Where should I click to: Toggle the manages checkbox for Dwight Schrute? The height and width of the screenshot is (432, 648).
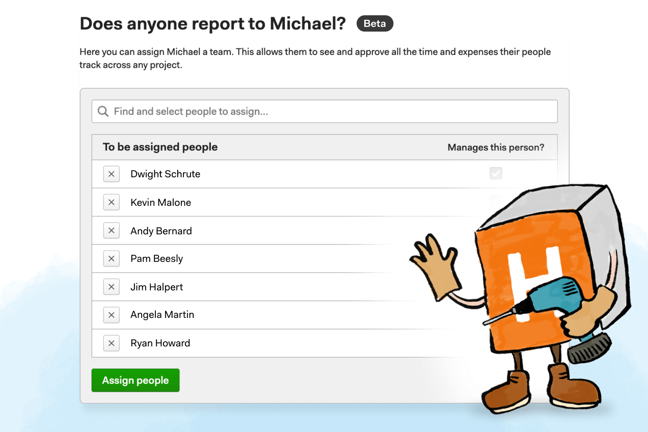(496, 173)
